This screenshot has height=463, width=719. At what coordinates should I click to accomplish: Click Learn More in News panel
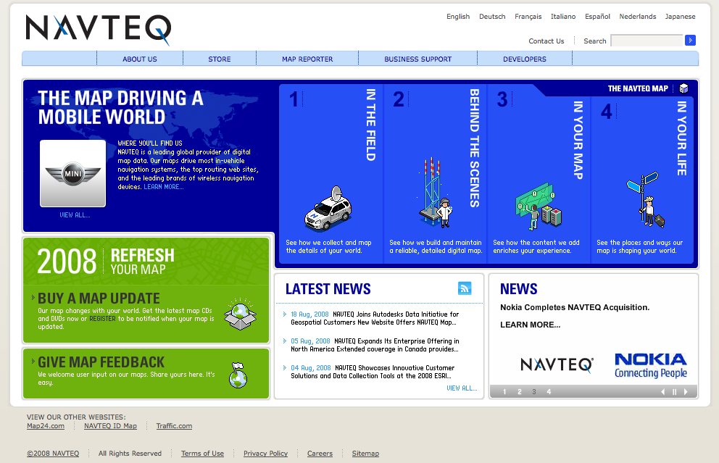pyautogui.click(x=530, y=325)
